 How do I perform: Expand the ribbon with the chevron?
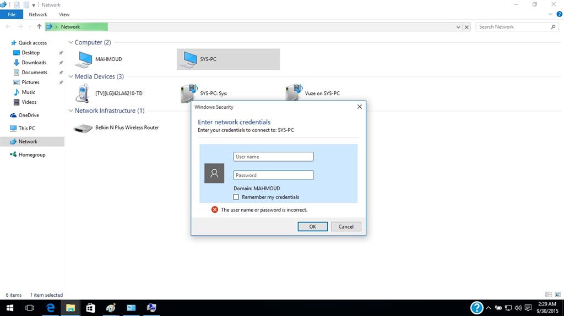550,14
